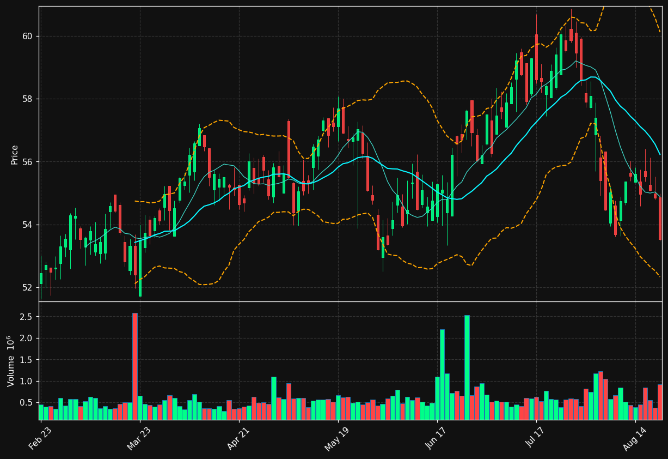668x459 pixels.
Task: Select the 60 price tick label
Action: [27, 36]
